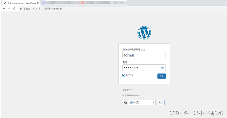Screen dimensions: 227x118
Task: Click the WordPress logo
Action: coord(144,33)
